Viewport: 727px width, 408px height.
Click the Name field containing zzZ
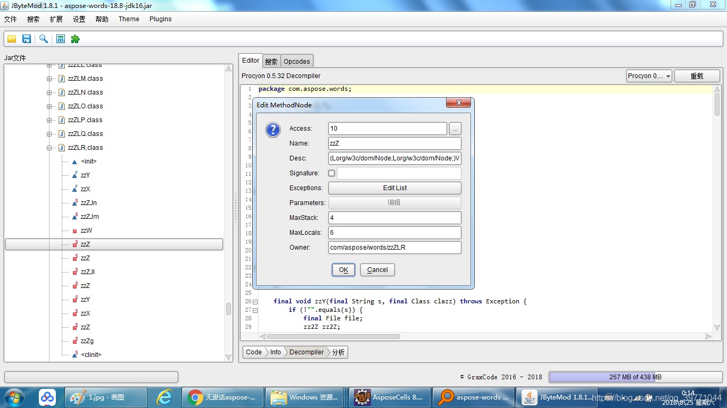click(395, 143)
